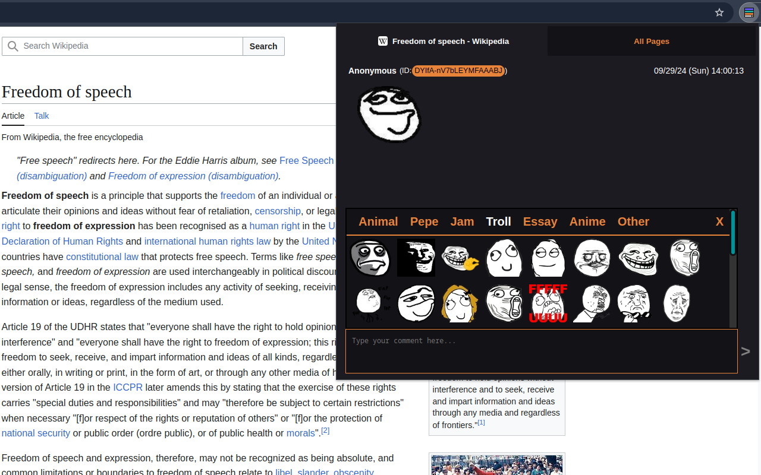The image size is (761, 475).
Task: Choose the 'fap fap' face sticker
Action: pos(371,303)
